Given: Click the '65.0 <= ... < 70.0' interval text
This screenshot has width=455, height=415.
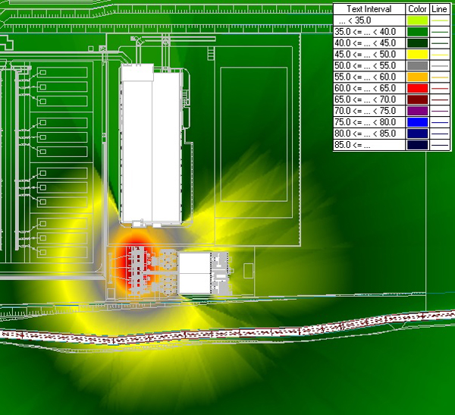Looking at the screenshot, I should coord(365,99).
